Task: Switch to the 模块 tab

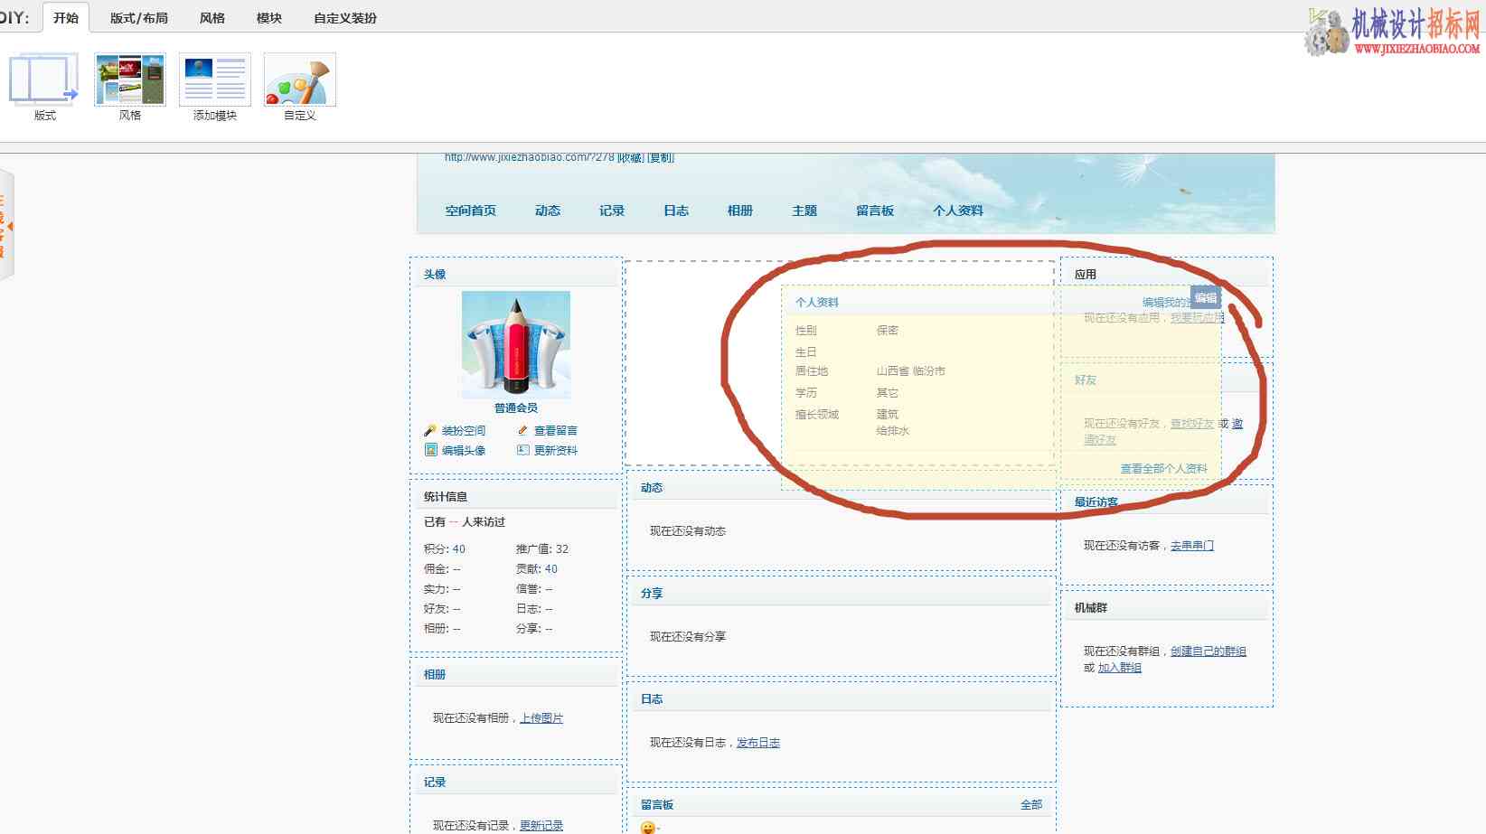Action: pyautogui.click(x=269, y=18)
